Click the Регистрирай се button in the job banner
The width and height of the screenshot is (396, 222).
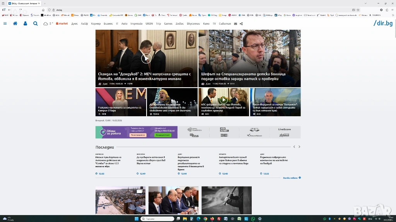(138, 135)
